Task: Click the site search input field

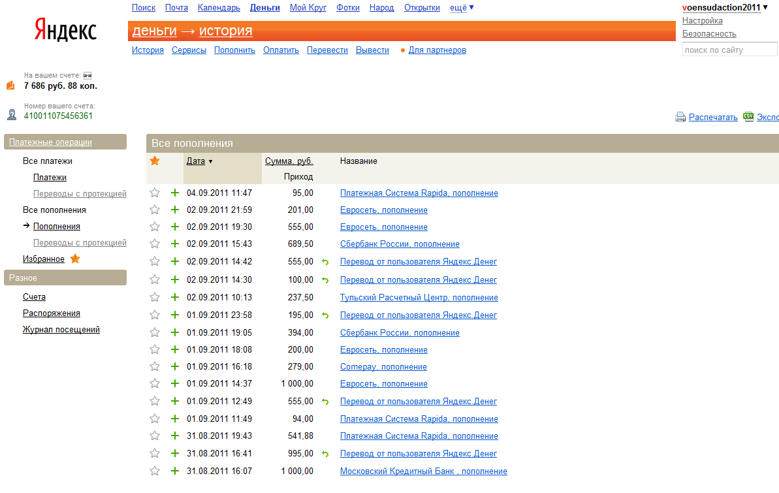Action: 729,50
